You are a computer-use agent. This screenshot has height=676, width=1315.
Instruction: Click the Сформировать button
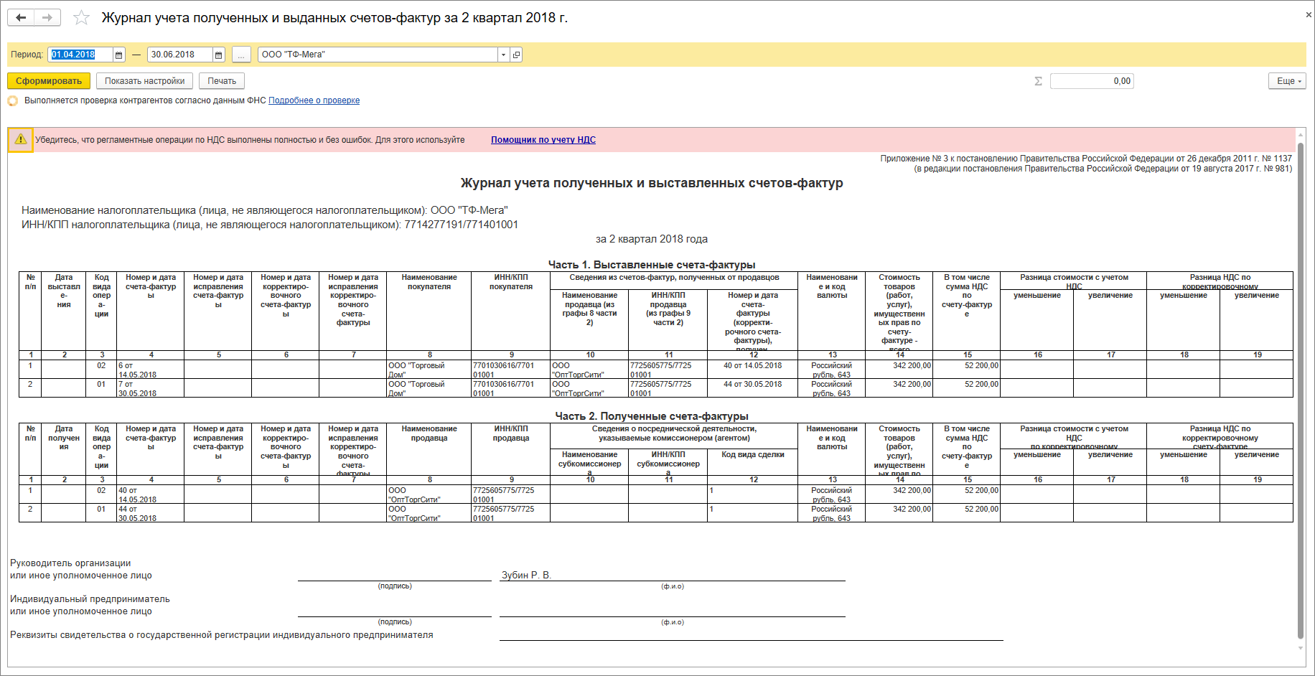tap(49, 81)
